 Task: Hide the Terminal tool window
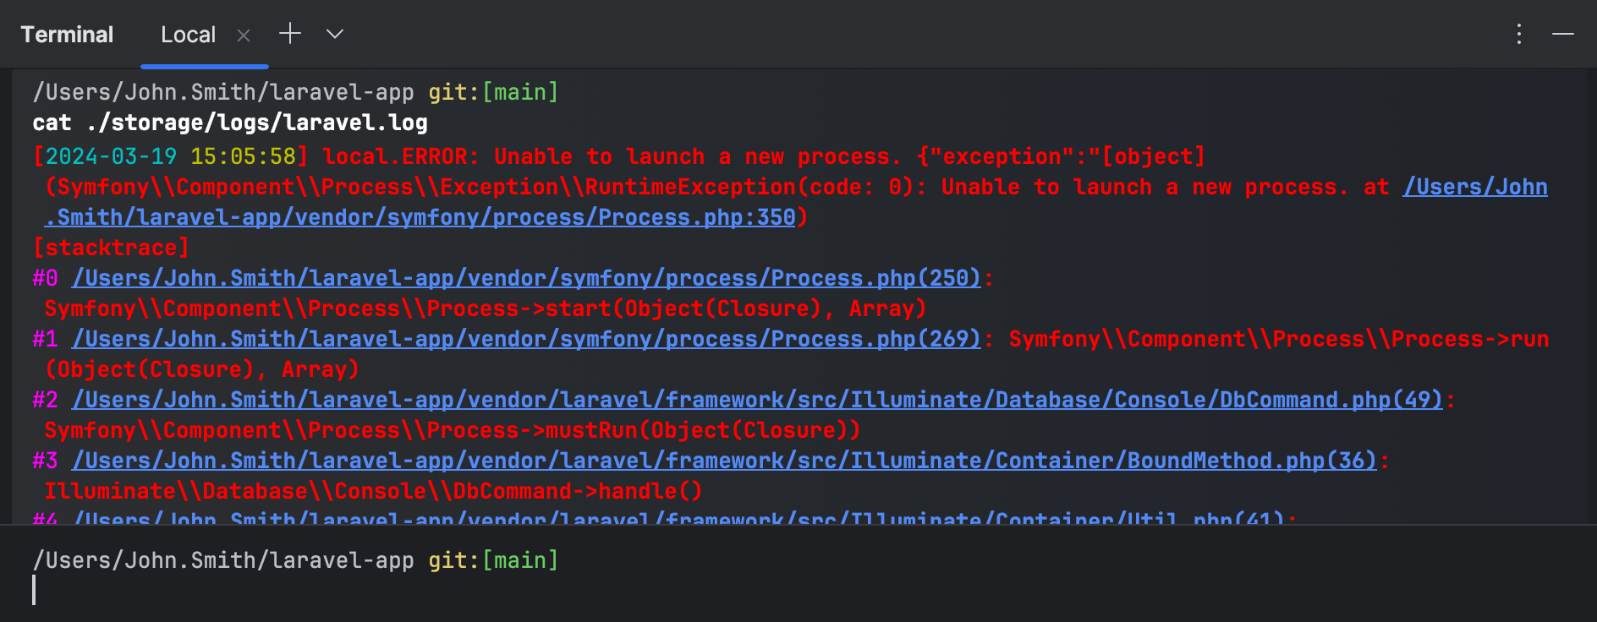[1562, 34]
